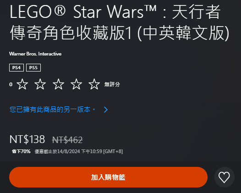Click the 加入購物籃 add to cart button

click(108, 177)
